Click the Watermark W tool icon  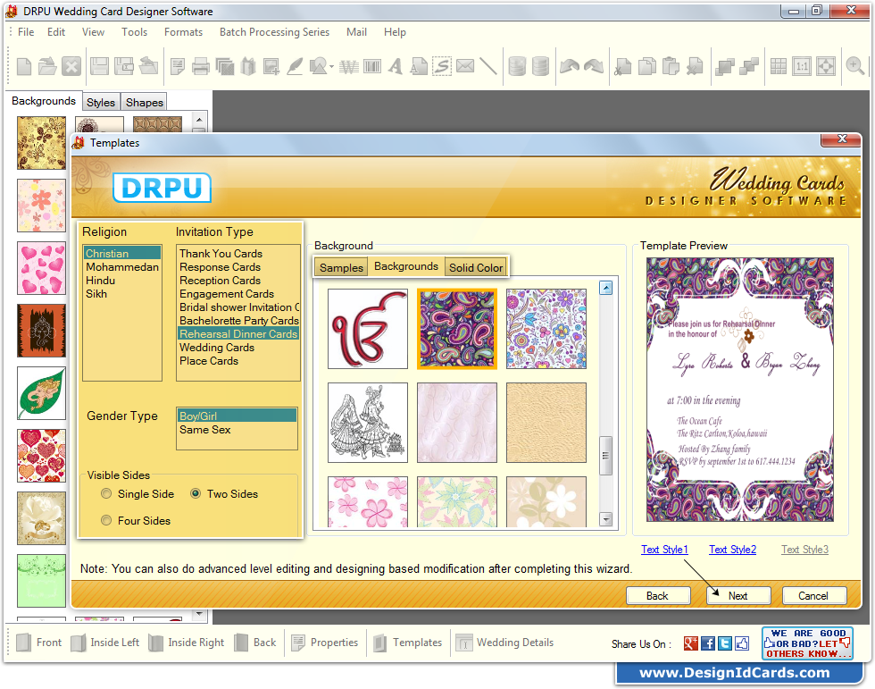point(349,67)
